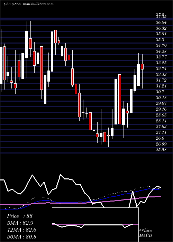Viewport: 173px width, 242px height.
Task: Click the 30.18 price axis label
Action: (x=161, y=98)
